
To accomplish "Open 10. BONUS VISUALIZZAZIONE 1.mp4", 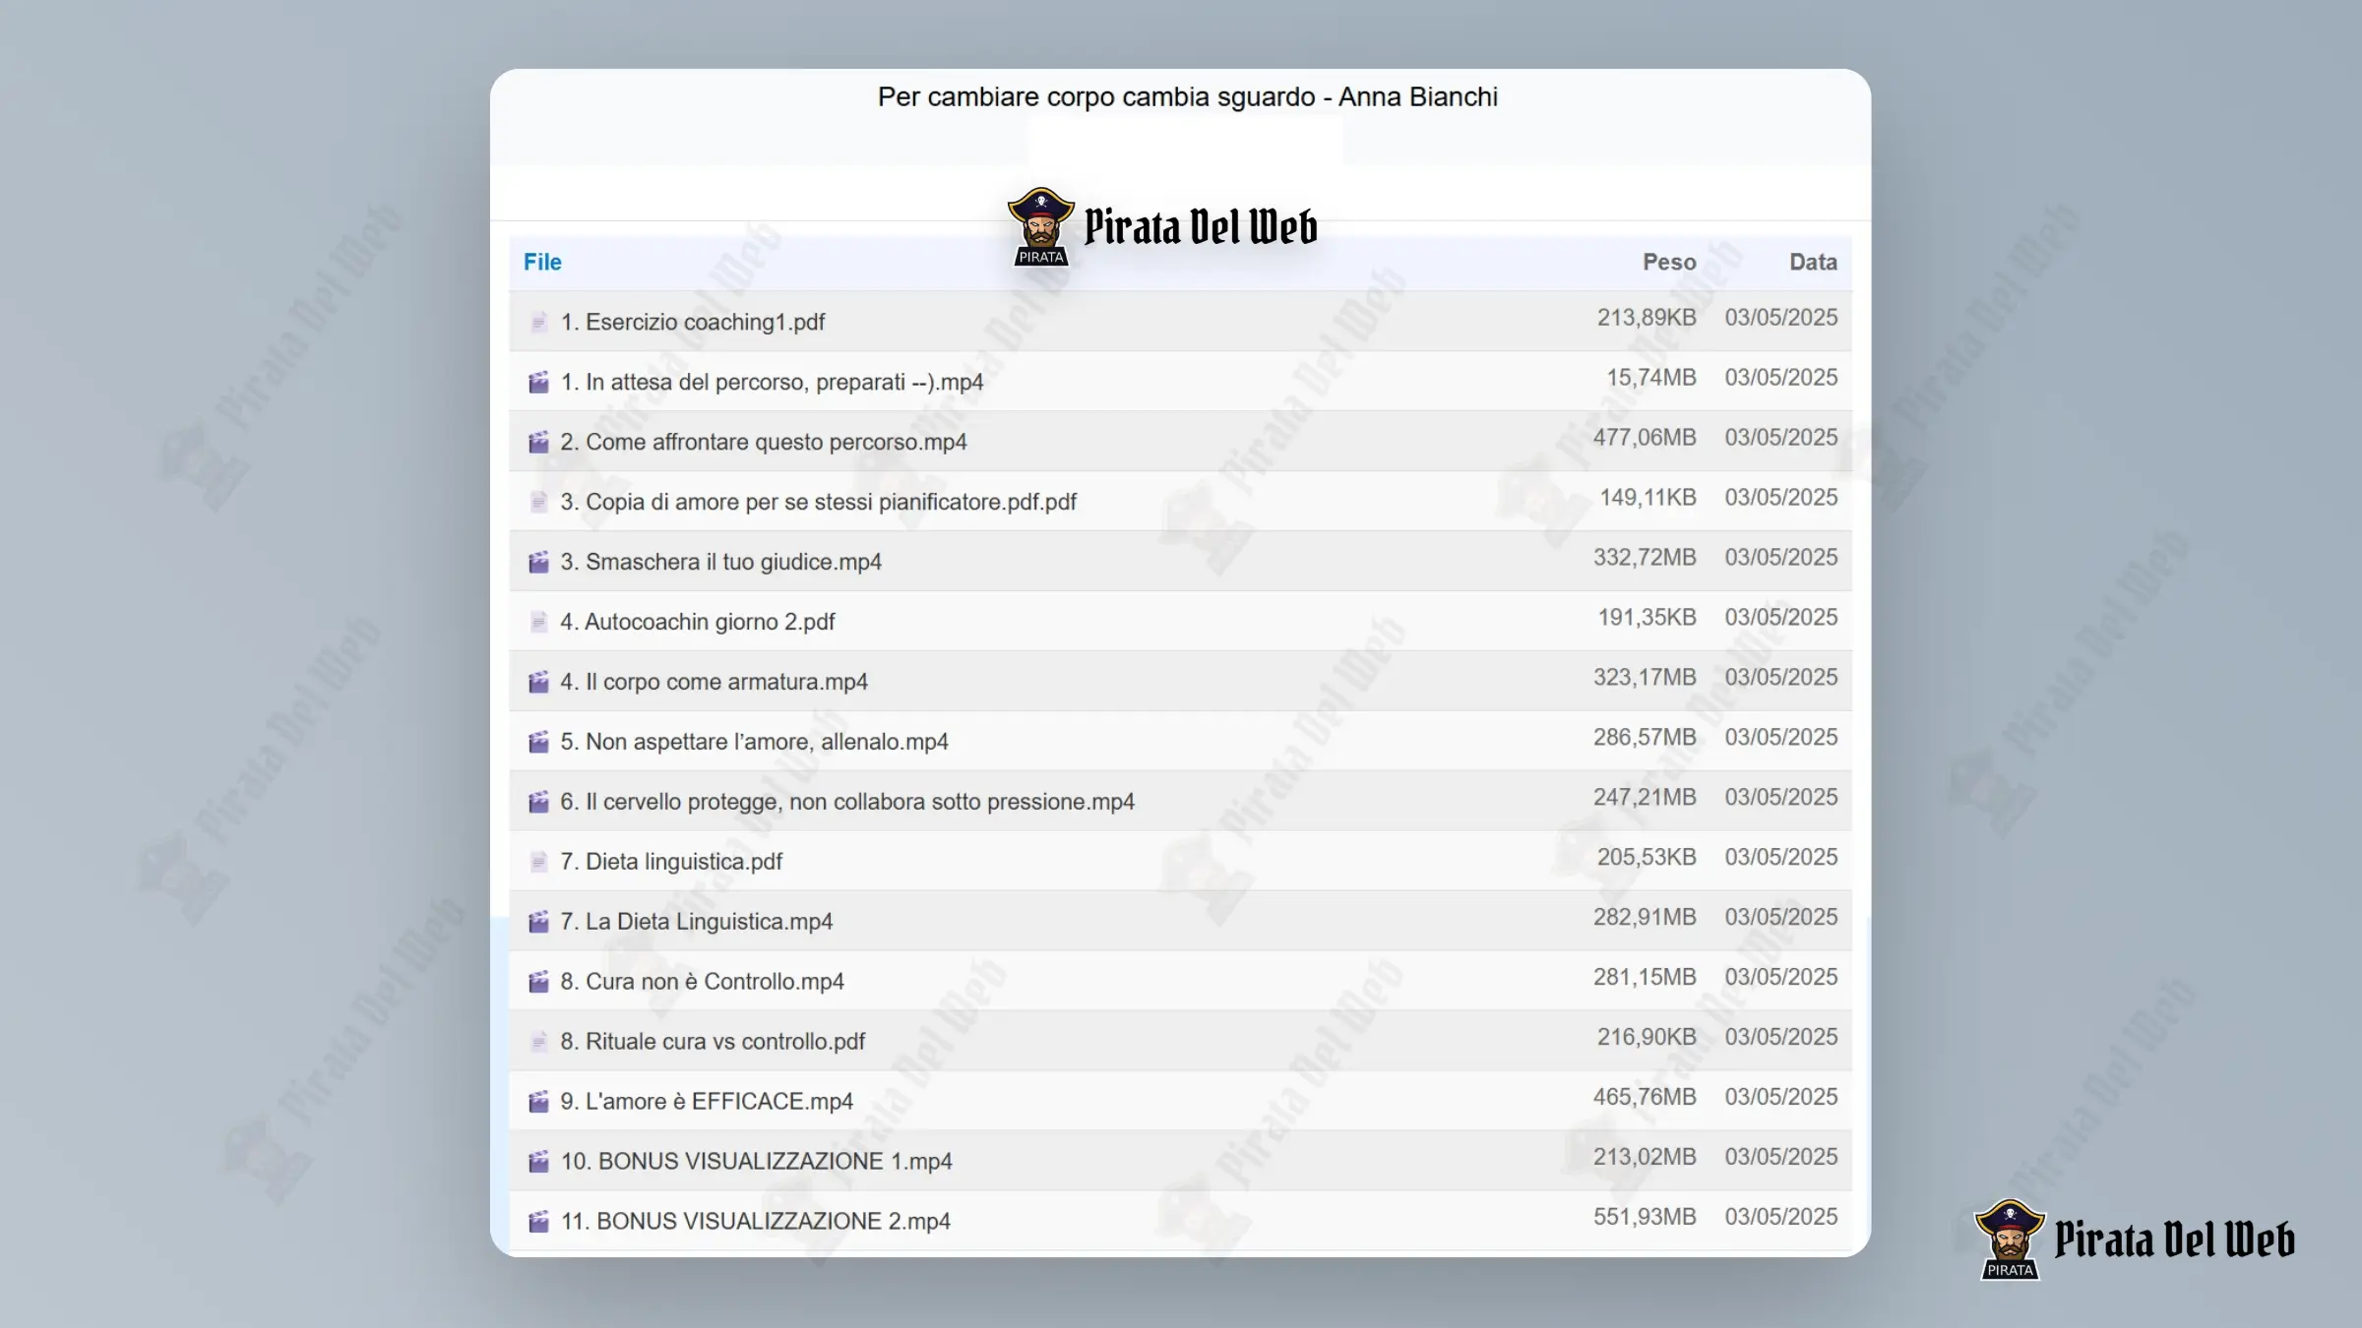I will click(x=757, y=1162).
